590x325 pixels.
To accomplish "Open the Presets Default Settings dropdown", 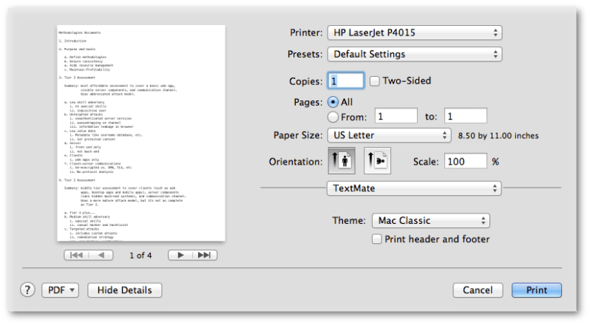I will (x=415, y=54).
